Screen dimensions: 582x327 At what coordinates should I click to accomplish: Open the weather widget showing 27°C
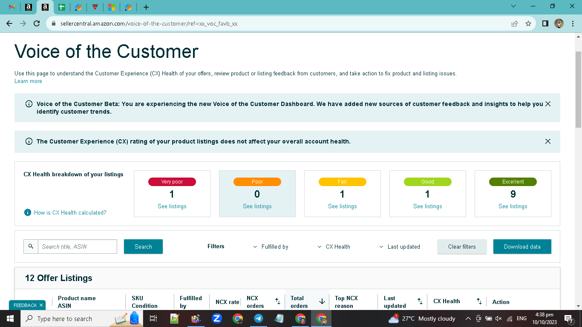point(421,318)
